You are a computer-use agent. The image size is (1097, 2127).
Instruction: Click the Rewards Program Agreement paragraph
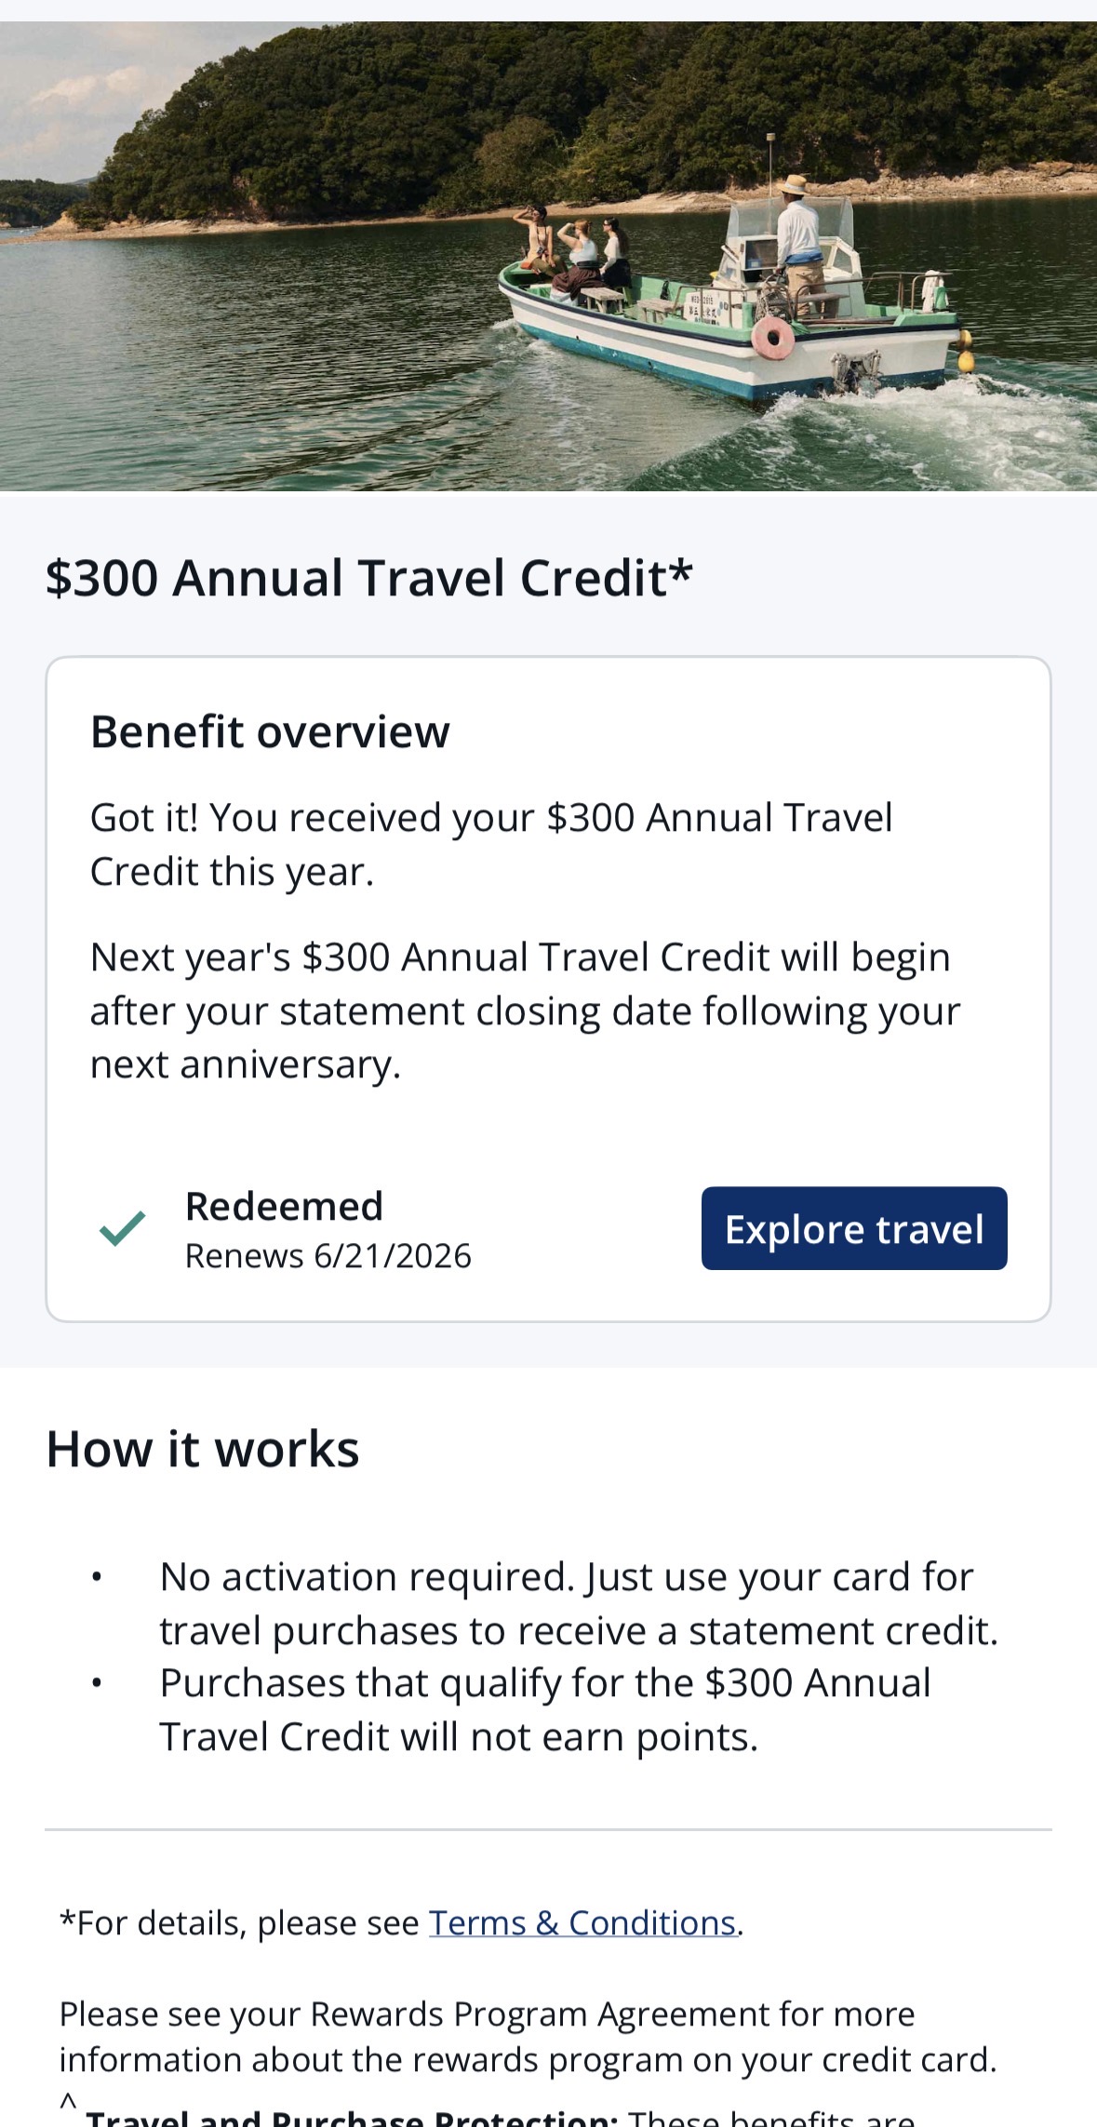528,2037
